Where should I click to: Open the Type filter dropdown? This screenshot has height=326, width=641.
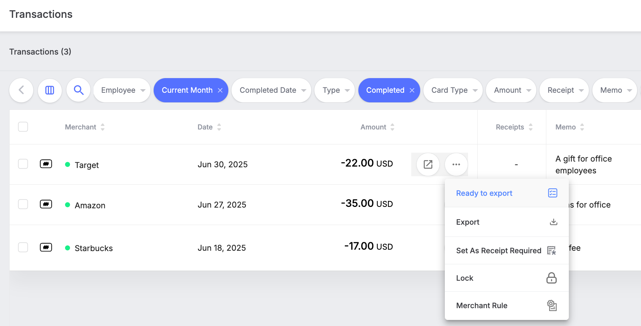click(335, 90)
